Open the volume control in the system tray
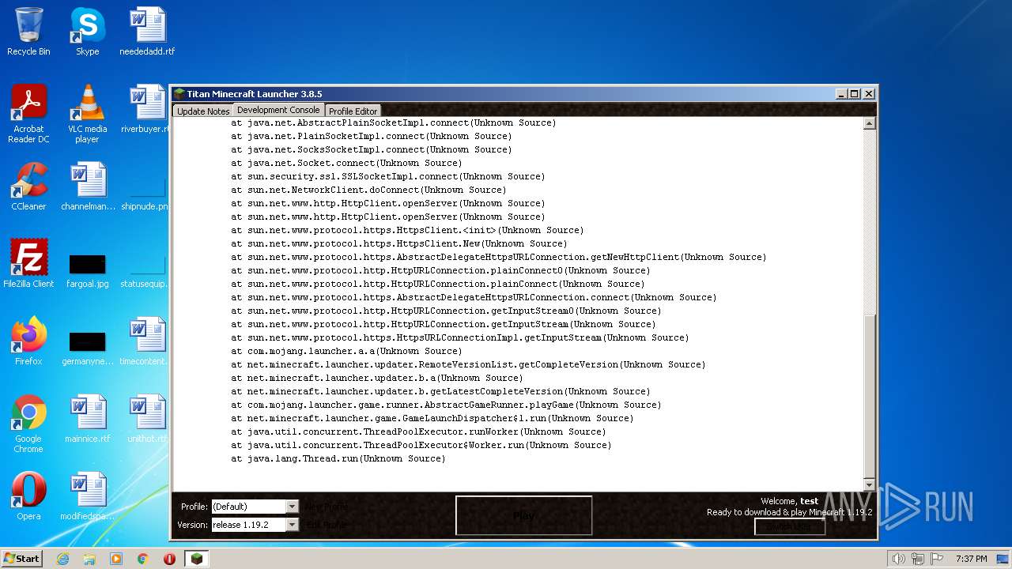The width and height of the screenshot is (1012, 569). point(898,559)
